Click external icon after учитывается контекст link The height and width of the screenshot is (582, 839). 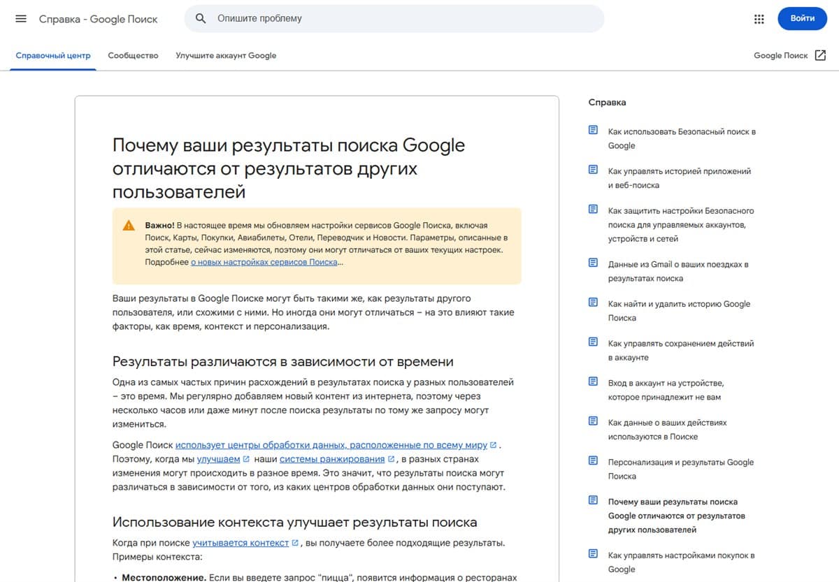tap(295, 543)
